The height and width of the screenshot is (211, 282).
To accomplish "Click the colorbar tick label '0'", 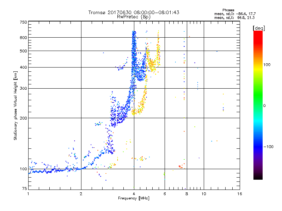I will [264, 106].
